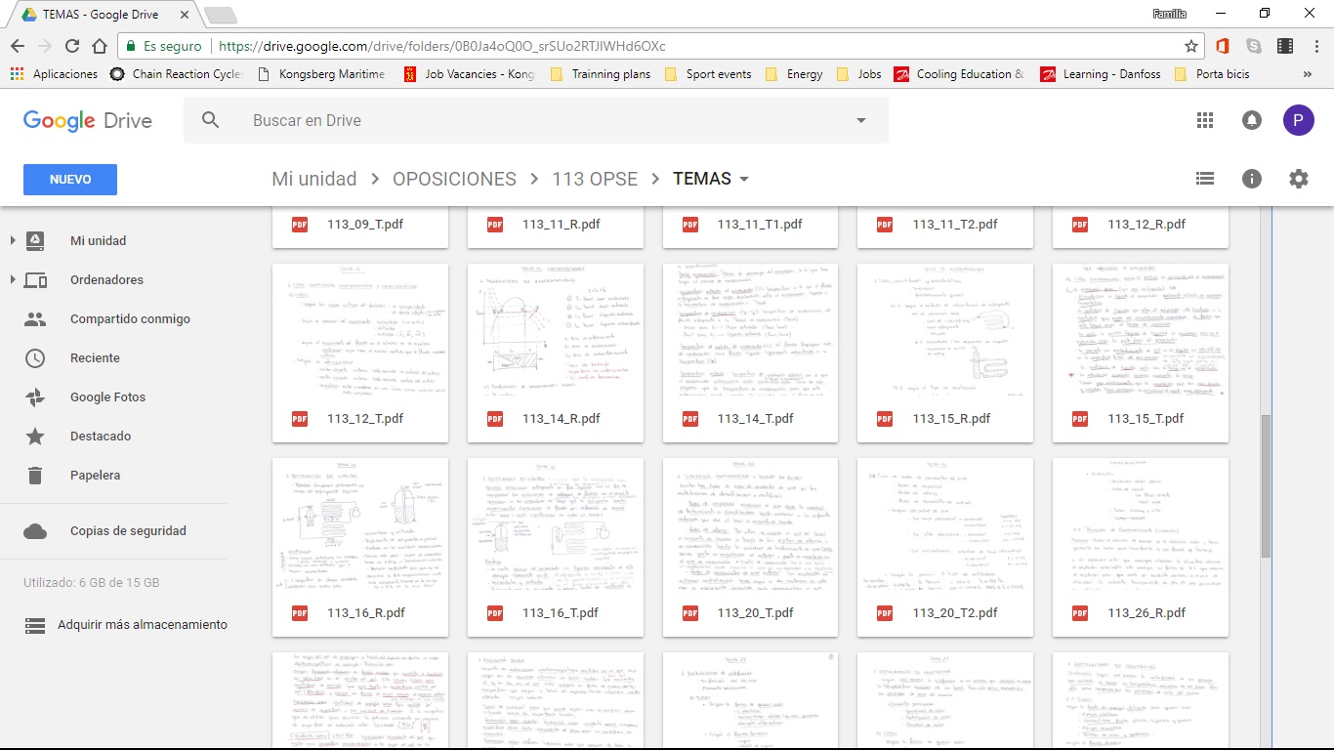This screenshot has height=750, width=1334.
Task: Open the account avatar P
Action: click(1298, 120)
